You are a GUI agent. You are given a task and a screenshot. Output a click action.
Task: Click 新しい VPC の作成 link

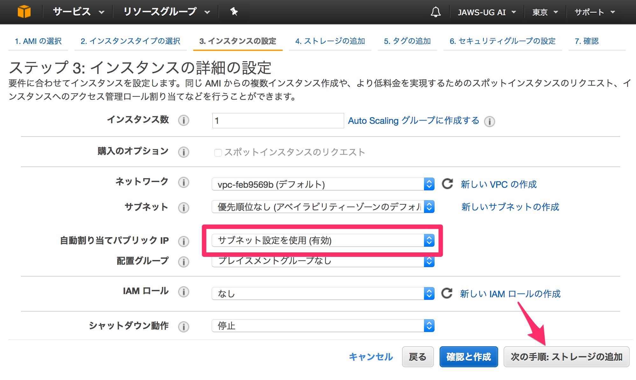[498, 184]
